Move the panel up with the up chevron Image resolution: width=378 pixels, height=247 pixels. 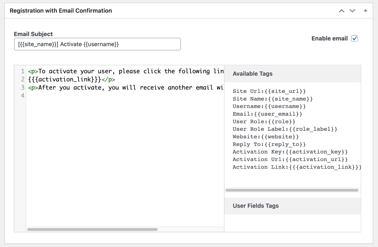click(x=341, y=11)
